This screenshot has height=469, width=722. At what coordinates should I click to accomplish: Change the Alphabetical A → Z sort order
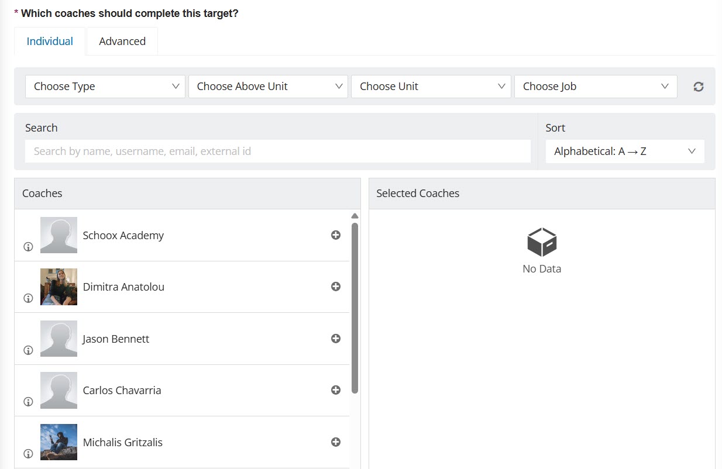[x=624, y=151]
